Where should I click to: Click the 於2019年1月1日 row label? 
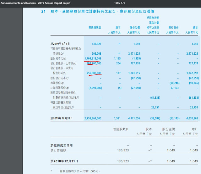(x=60, y=44)
